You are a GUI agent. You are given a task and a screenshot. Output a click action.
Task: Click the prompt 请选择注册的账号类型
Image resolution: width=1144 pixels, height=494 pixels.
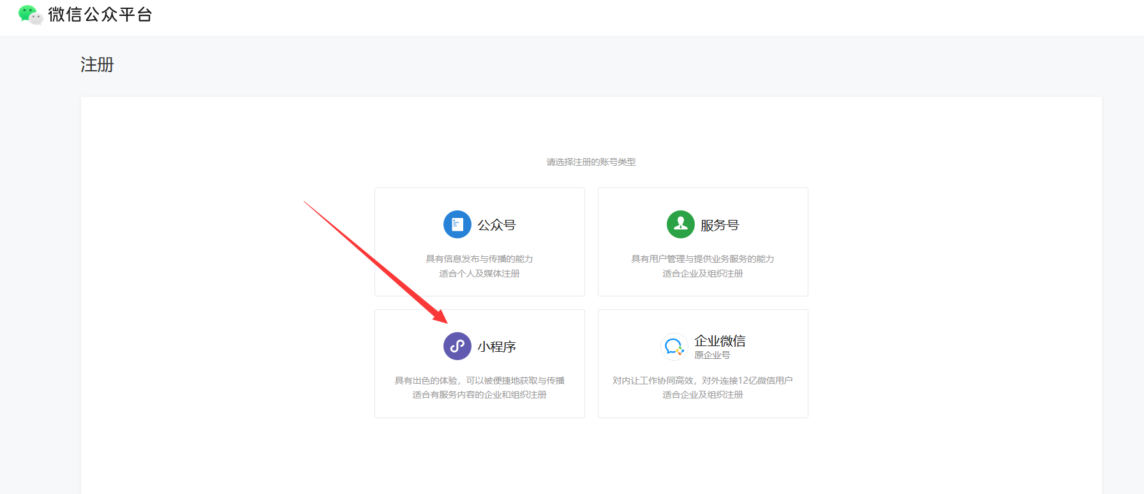click(591, 162)
